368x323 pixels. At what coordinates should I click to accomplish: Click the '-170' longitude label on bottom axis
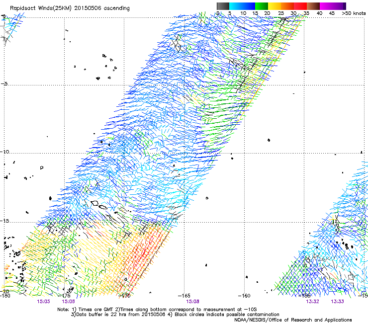pyautogui.click(x=124, y=296)
